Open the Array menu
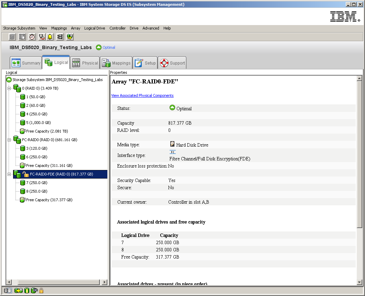The height and width of the screenshot is (296, 365). click(x=75, y=28)
